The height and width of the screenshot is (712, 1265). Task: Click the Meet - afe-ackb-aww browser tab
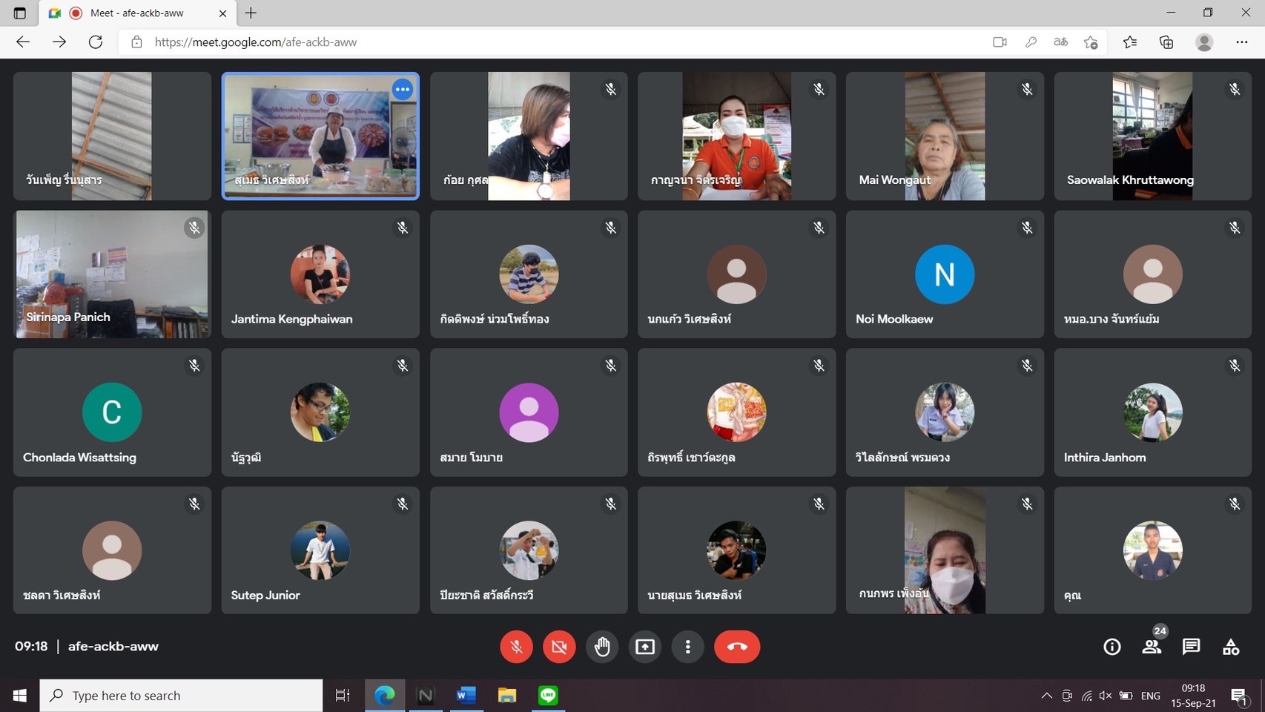[137, 13]
